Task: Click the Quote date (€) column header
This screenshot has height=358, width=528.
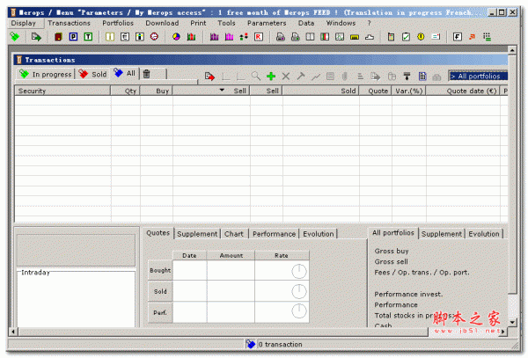Action: [x=463, y=91]
